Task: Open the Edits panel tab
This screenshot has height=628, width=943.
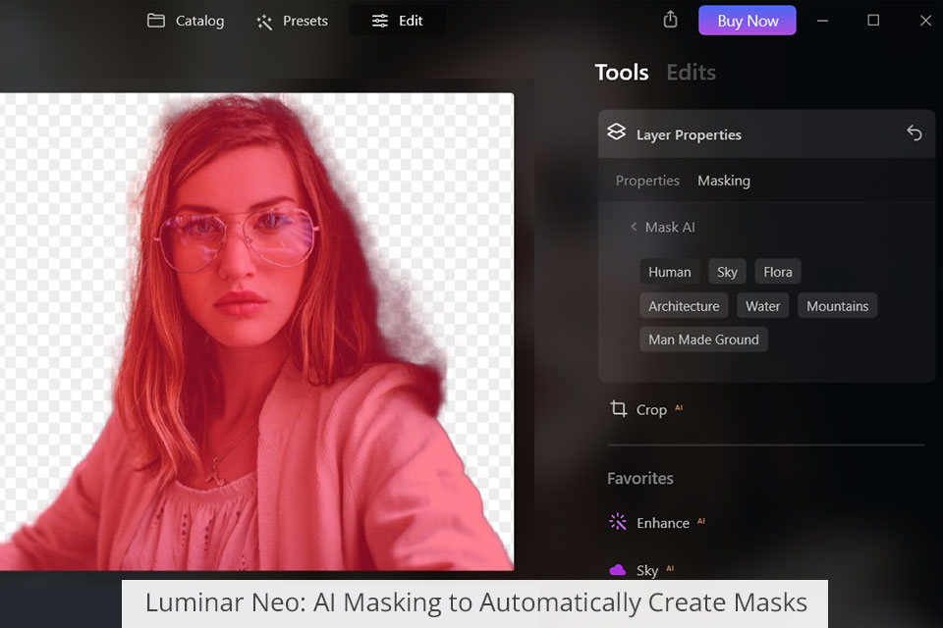Action: coord(691,72)
